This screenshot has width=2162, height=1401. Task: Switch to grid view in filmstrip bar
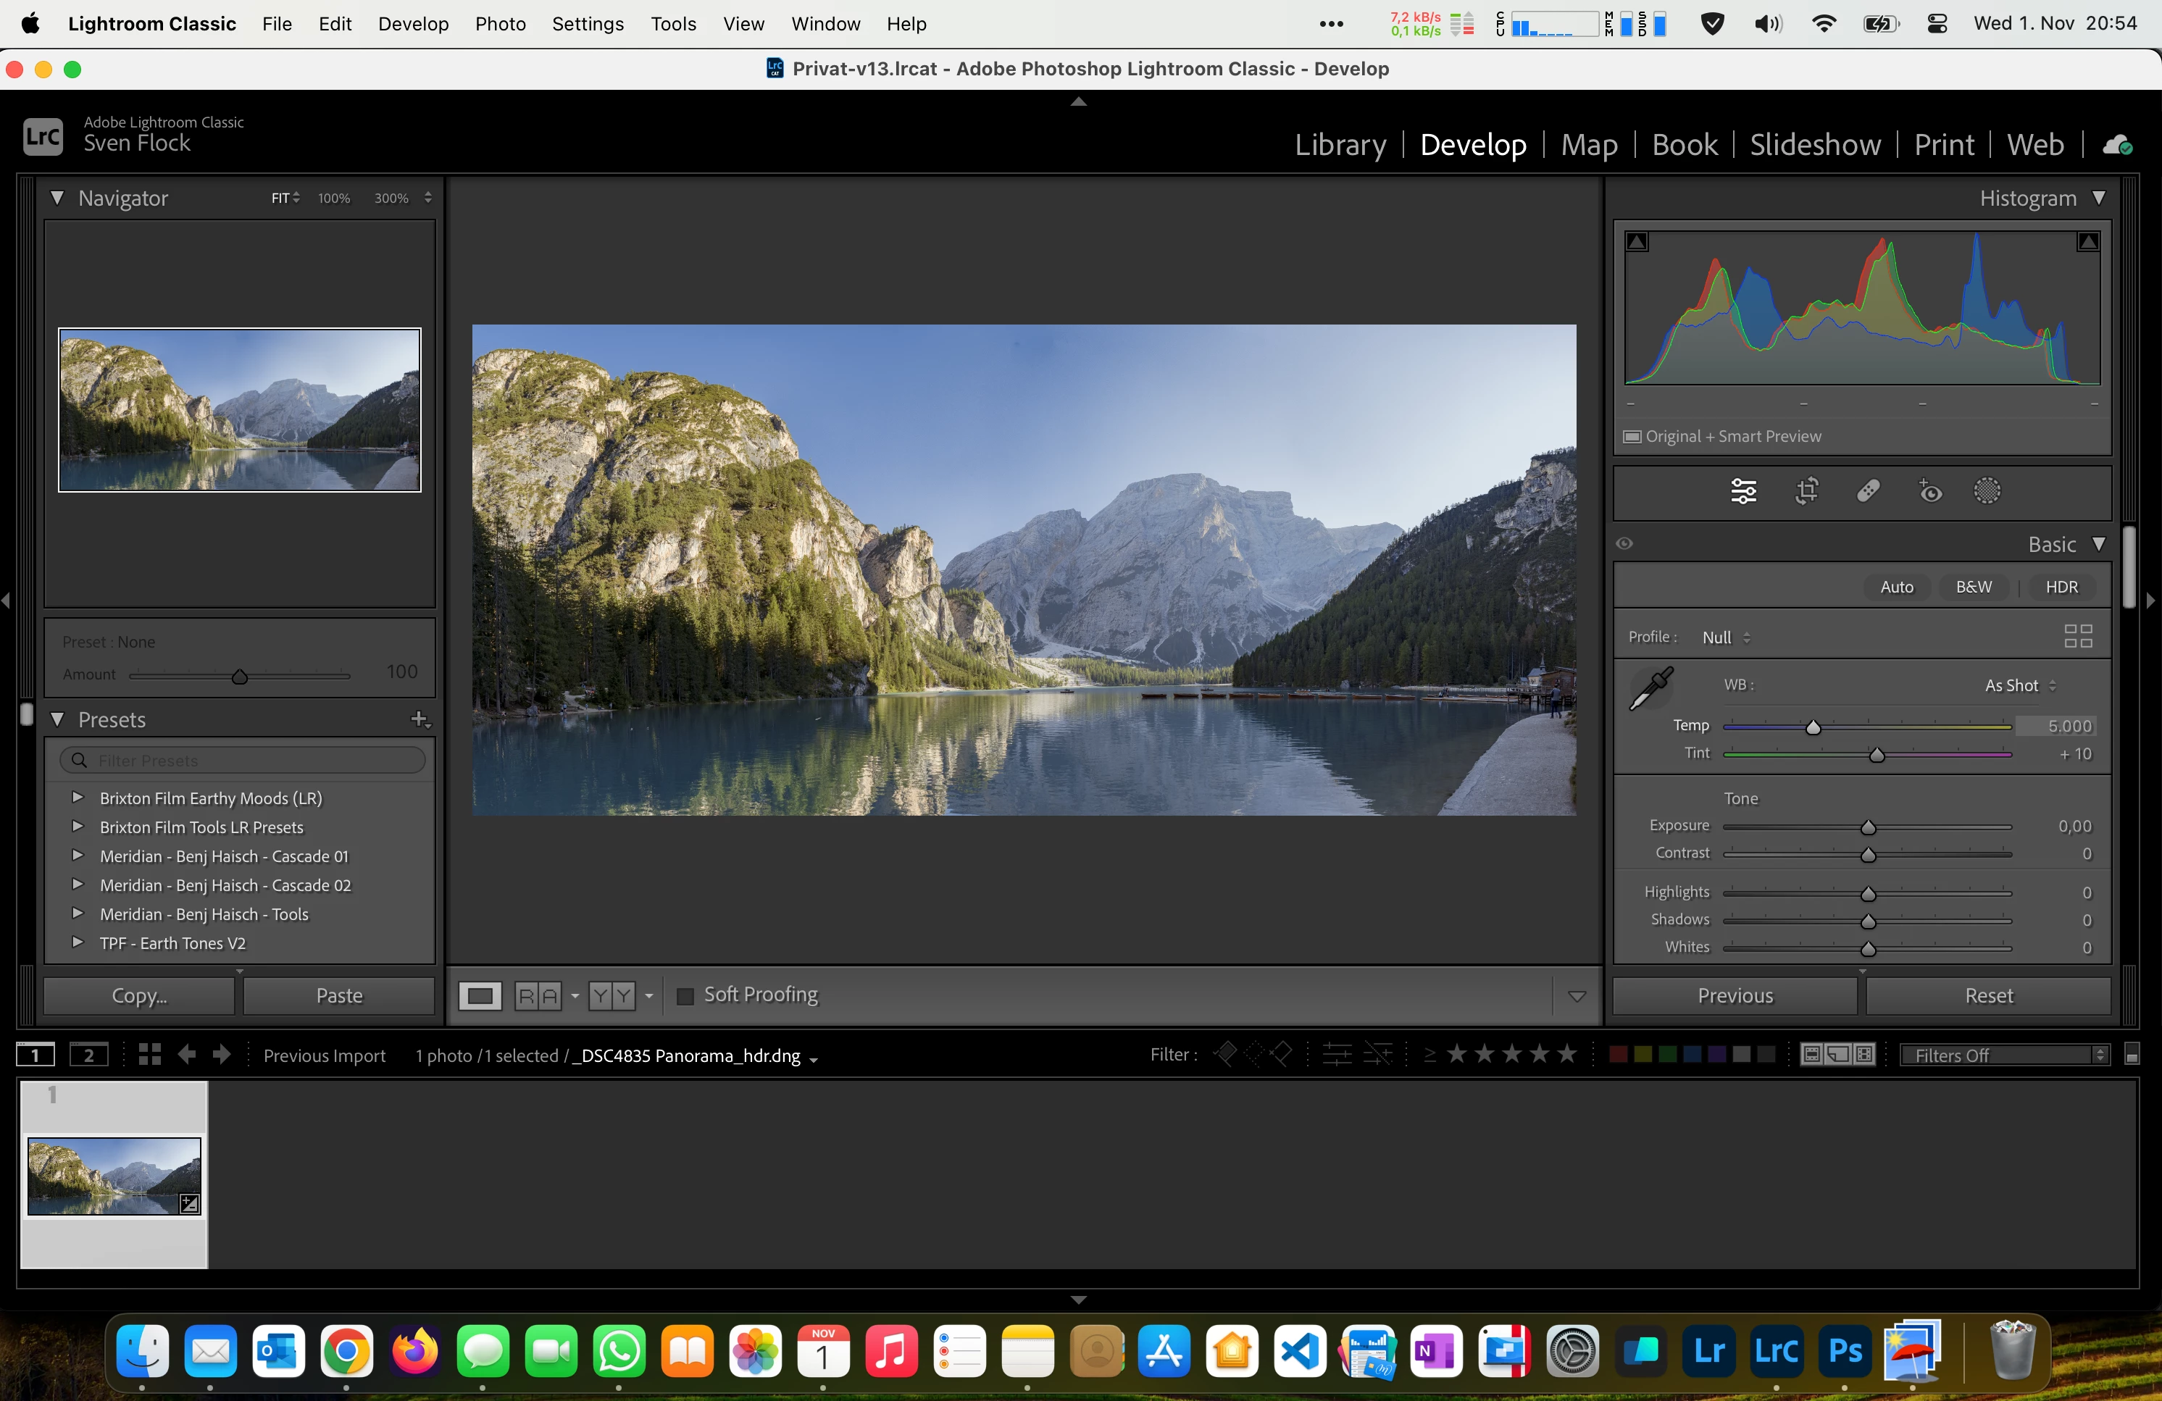tap(150, 1054)
